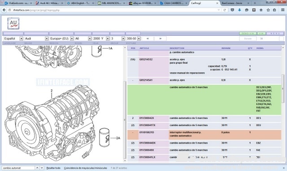Select highlighted article 01V919821D row
The height and width of the screenshot is (171, 287).
204,134
